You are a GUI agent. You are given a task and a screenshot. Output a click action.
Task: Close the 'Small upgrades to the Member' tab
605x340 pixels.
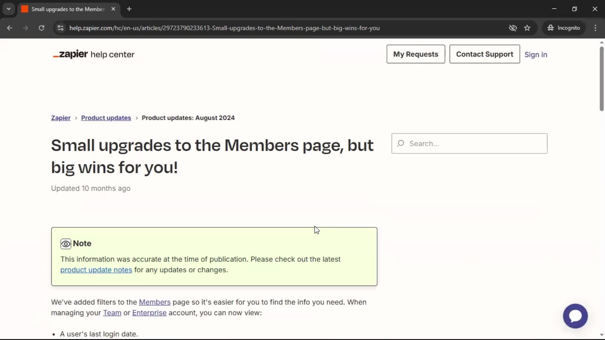(x=113, y=9)
